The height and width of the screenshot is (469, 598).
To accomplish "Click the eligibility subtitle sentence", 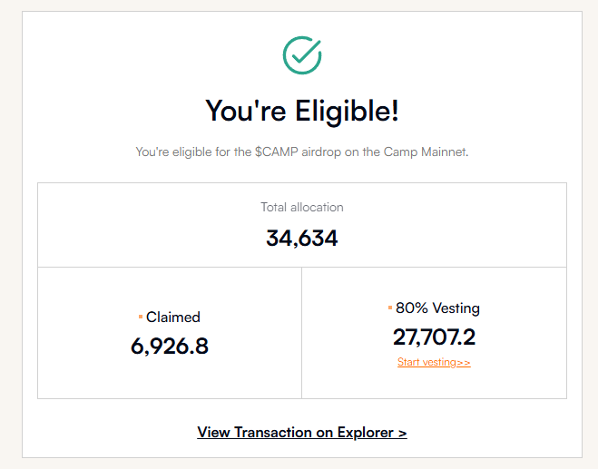I will tap(302, 151).
